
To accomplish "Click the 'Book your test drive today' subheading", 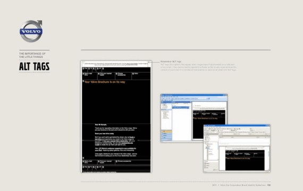I will (x=104, y=134).
